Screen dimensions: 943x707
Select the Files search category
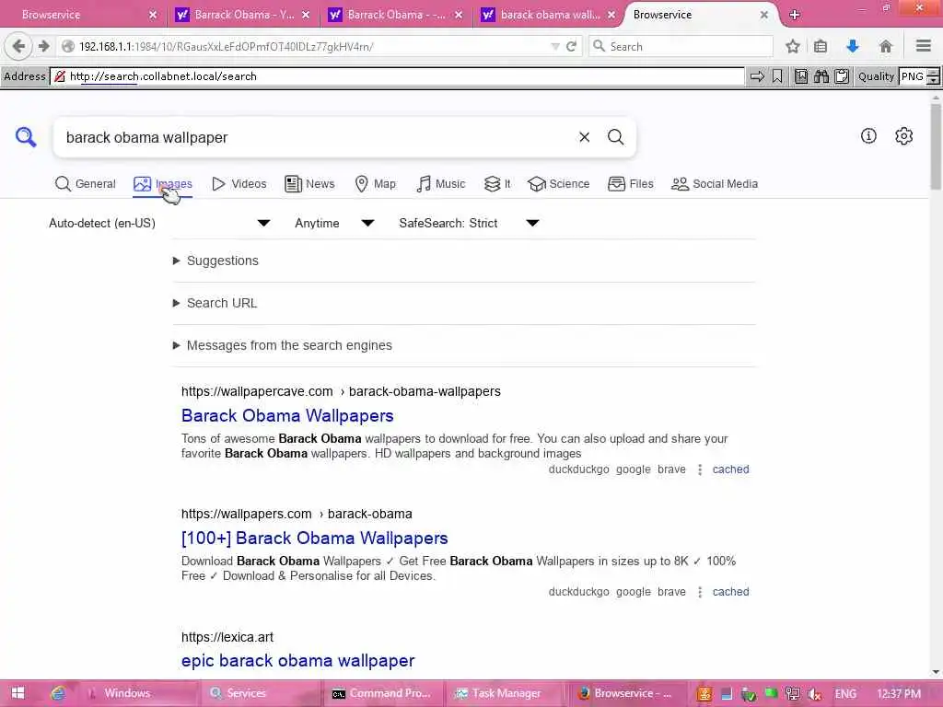coord(630,184)
